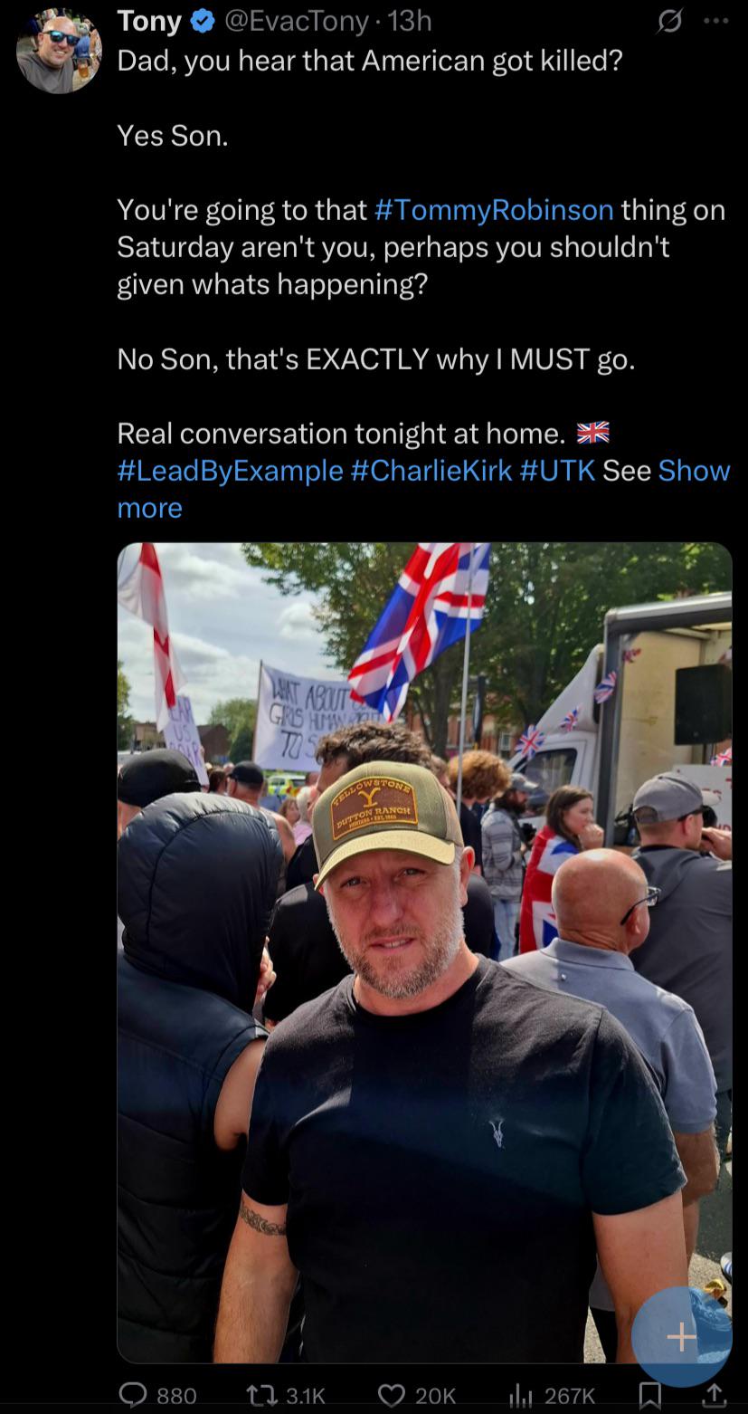The width and height of the screenshot is (748, 1414).
Task: Tap the display name Tony
Action: pos(149,21)
